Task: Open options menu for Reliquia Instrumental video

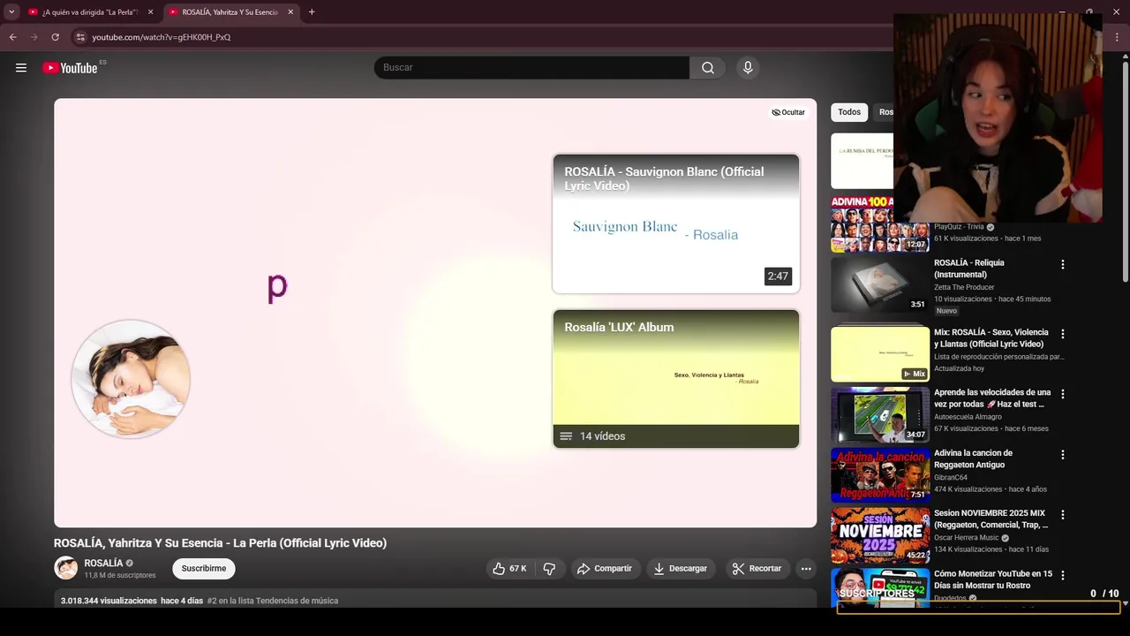Action: tap(1063, 265)
